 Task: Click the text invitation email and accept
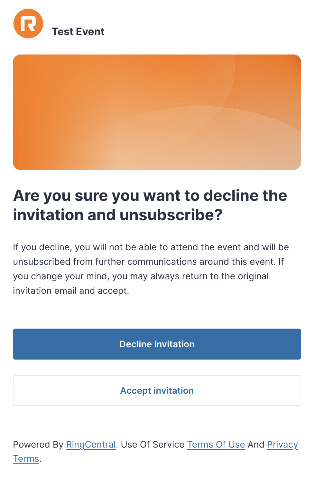point(71,291)
